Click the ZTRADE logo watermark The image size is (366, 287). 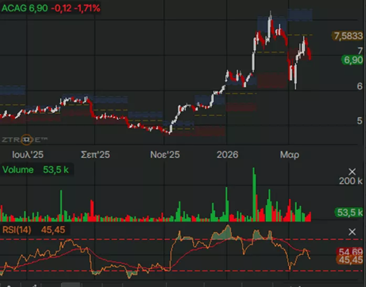24,139
